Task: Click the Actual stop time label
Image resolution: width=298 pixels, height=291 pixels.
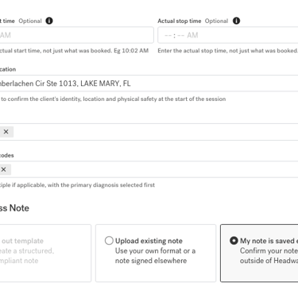Action: pos(180,21)
